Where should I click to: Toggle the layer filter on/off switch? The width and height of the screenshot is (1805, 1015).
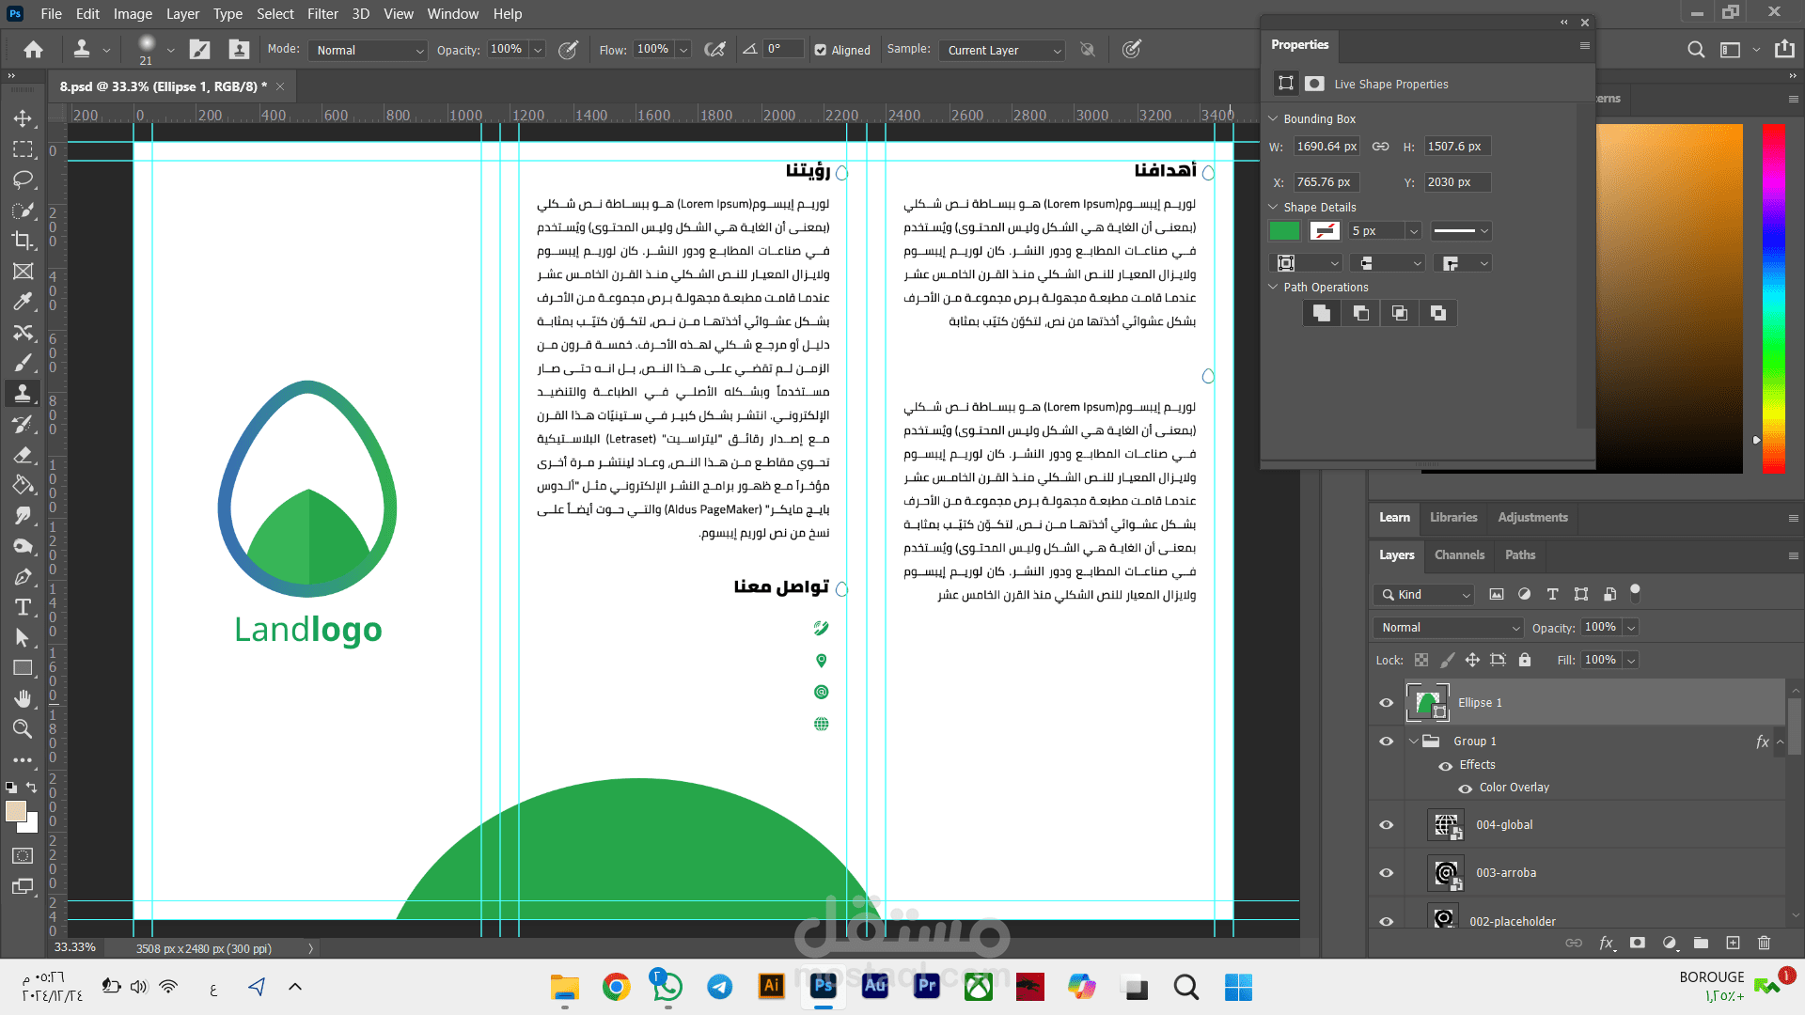point(1635,593)
